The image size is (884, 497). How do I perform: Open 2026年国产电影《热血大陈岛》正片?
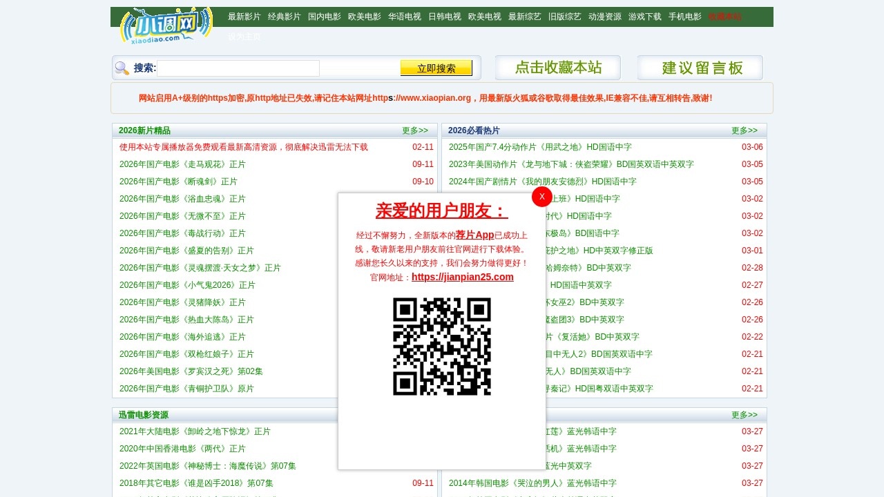click(186, 320)
